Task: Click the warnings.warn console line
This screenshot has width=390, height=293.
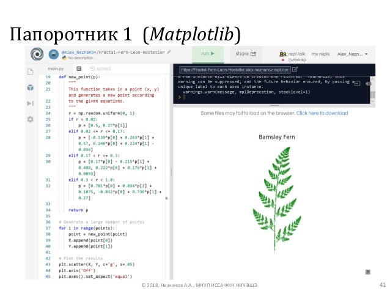Action: tap(246, 92)
